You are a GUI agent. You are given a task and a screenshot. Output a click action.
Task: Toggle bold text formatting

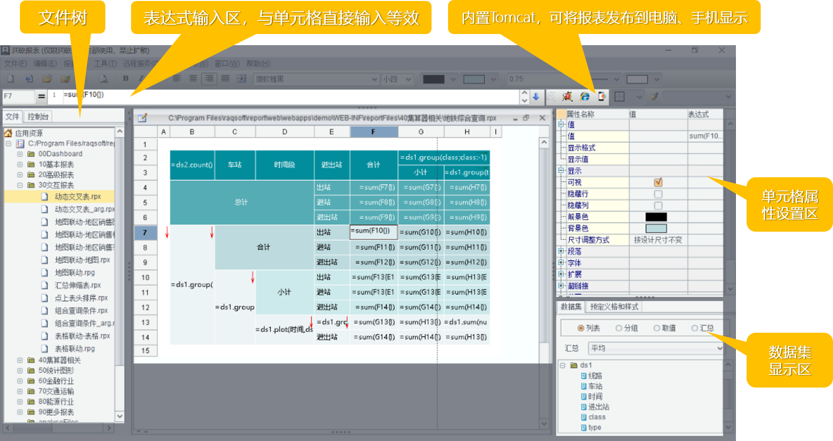(x=126, y=79)
